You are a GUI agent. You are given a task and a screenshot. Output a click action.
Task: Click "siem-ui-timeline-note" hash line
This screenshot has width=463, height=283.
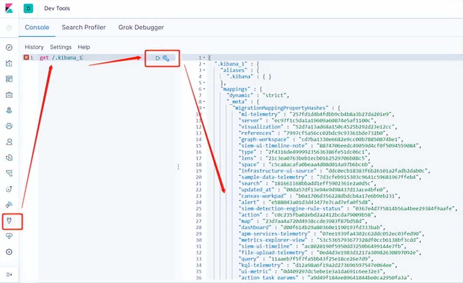[x=330, y=146]
